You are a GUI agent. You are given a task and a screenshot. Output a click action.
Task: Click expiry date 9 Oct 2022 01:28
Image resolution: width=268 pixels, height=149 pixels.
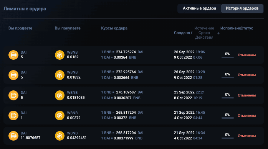(188, 78)
